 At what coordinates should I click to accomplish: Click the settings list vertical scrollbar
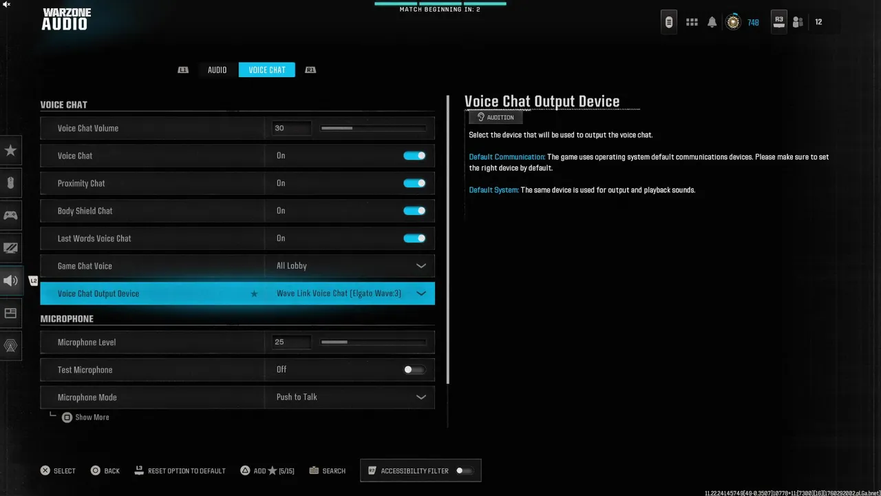click(448, 240)
